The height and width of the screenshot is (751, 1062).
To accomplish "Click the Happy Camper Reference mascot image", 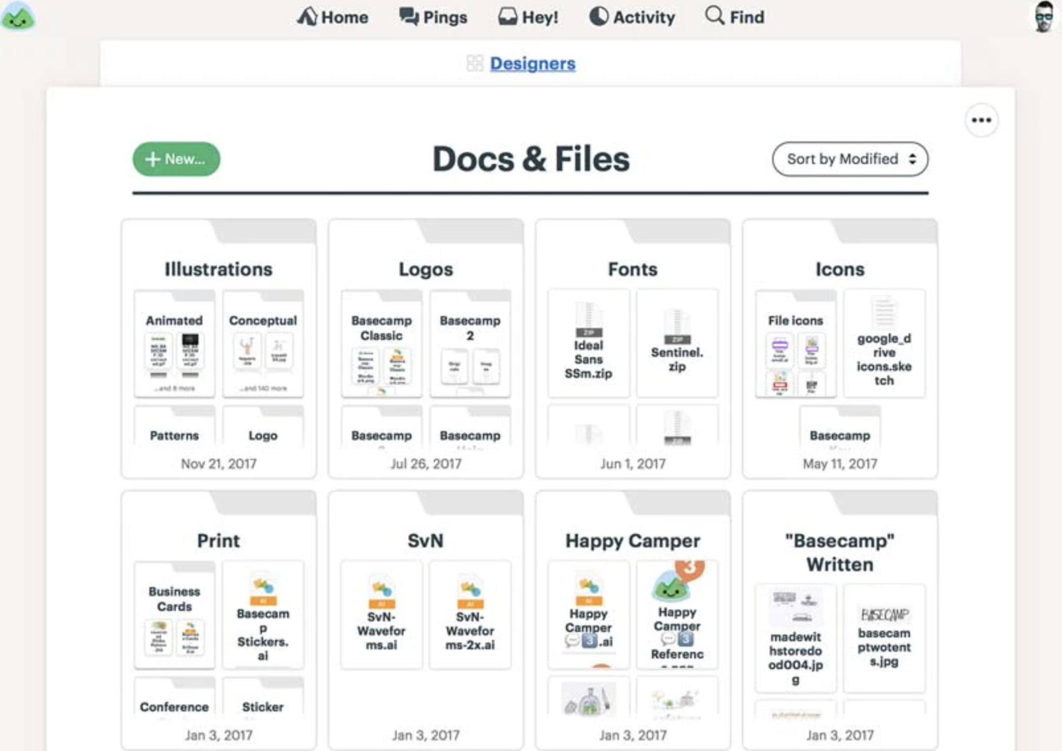I will point(671,587).
